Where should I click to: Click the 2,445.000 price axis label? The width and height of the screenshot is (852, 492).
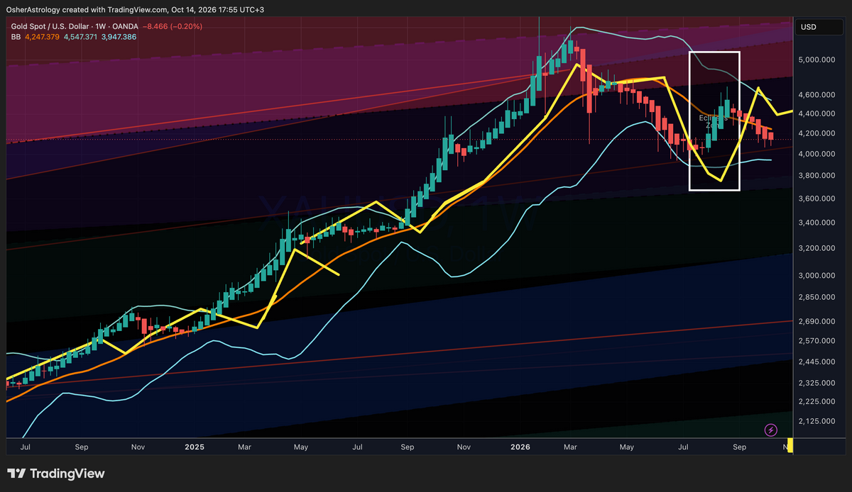[815, 362]
